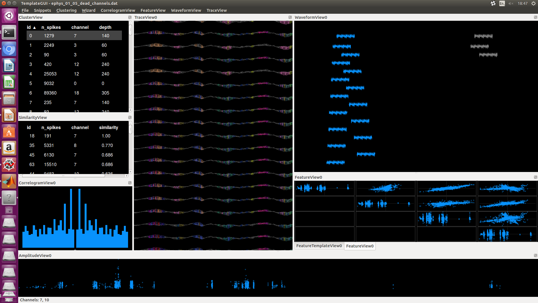Float the TraceView0 panel using its corner icon
The height and width of the screenshot is (303, 538).
290,17
